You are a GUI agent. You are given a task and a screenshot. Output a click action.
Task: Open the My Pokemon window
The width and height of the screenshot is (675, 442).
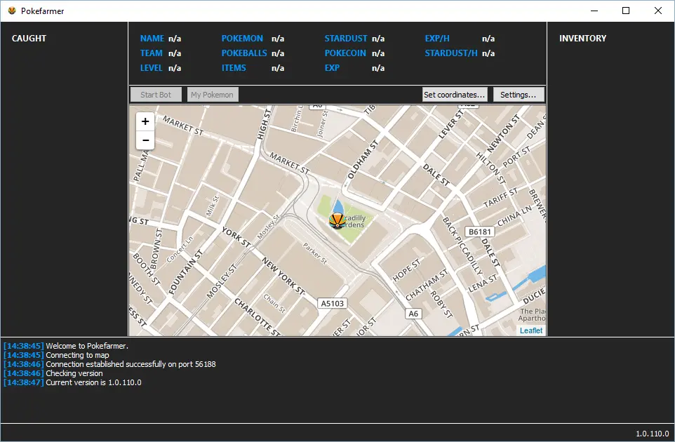(212, 95)
